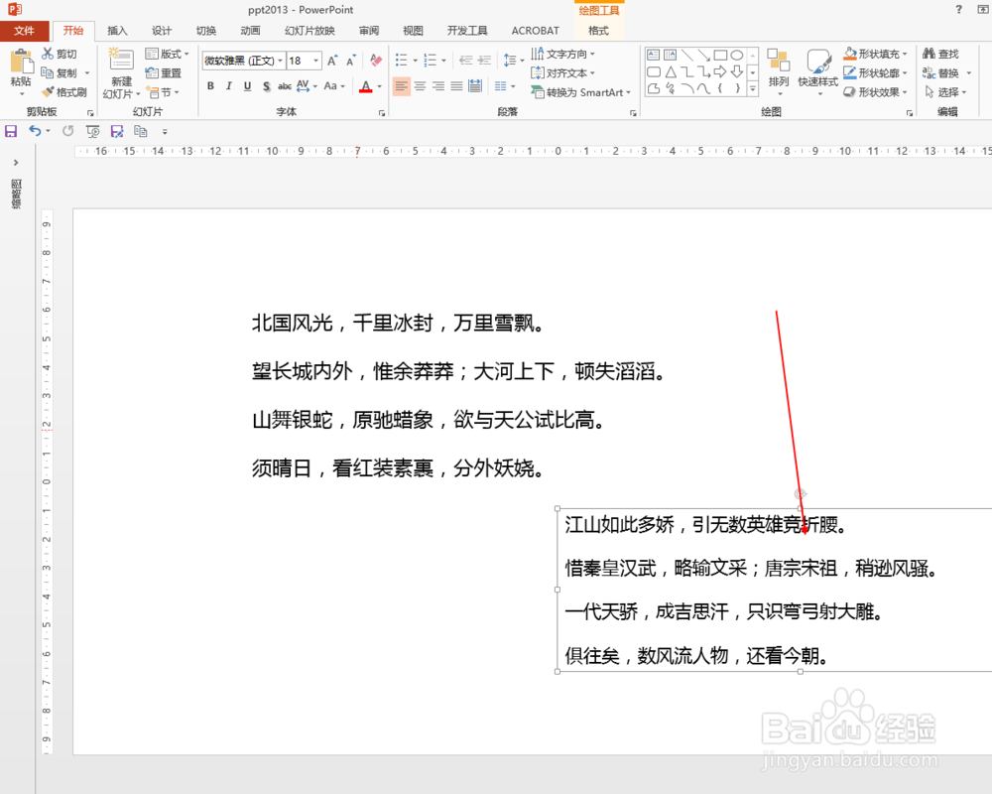Screen dimensions: 992x794
Task: Toggle underline formatting
Action: coord(248,86)
